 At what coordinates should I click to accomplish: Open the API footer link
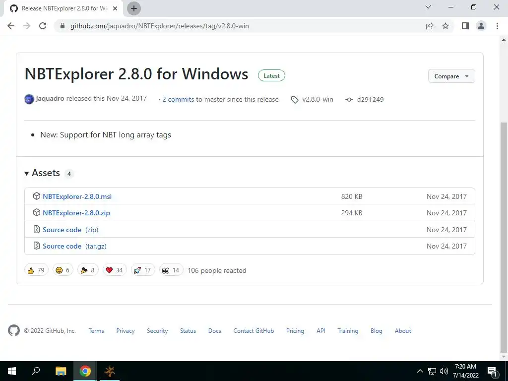(x=321, y=331)
